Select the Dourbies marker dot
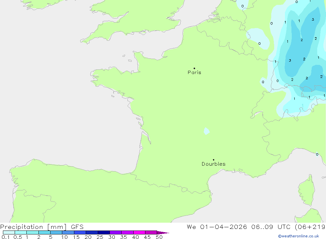Screen dimensions: 326x239 (214, 160)
